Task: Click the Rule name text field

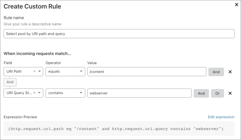Action: coord(119,34)
